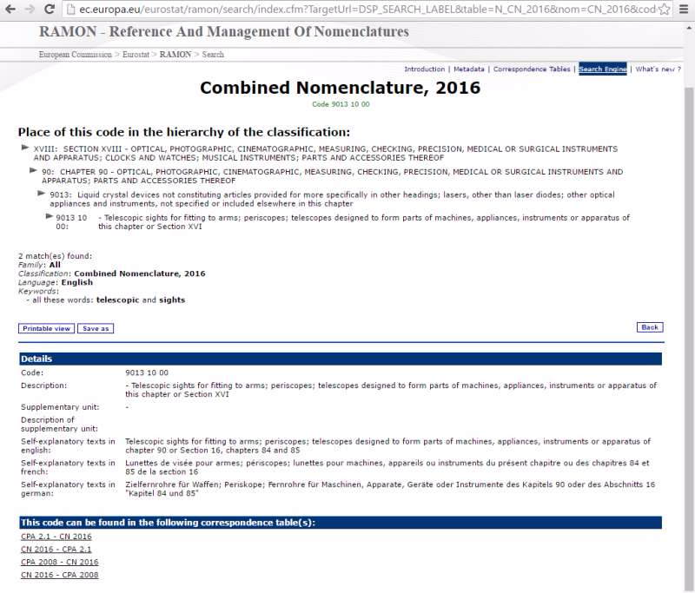
Task: Open Correspondence Tables menu item
Action: [x=532, y=69]
